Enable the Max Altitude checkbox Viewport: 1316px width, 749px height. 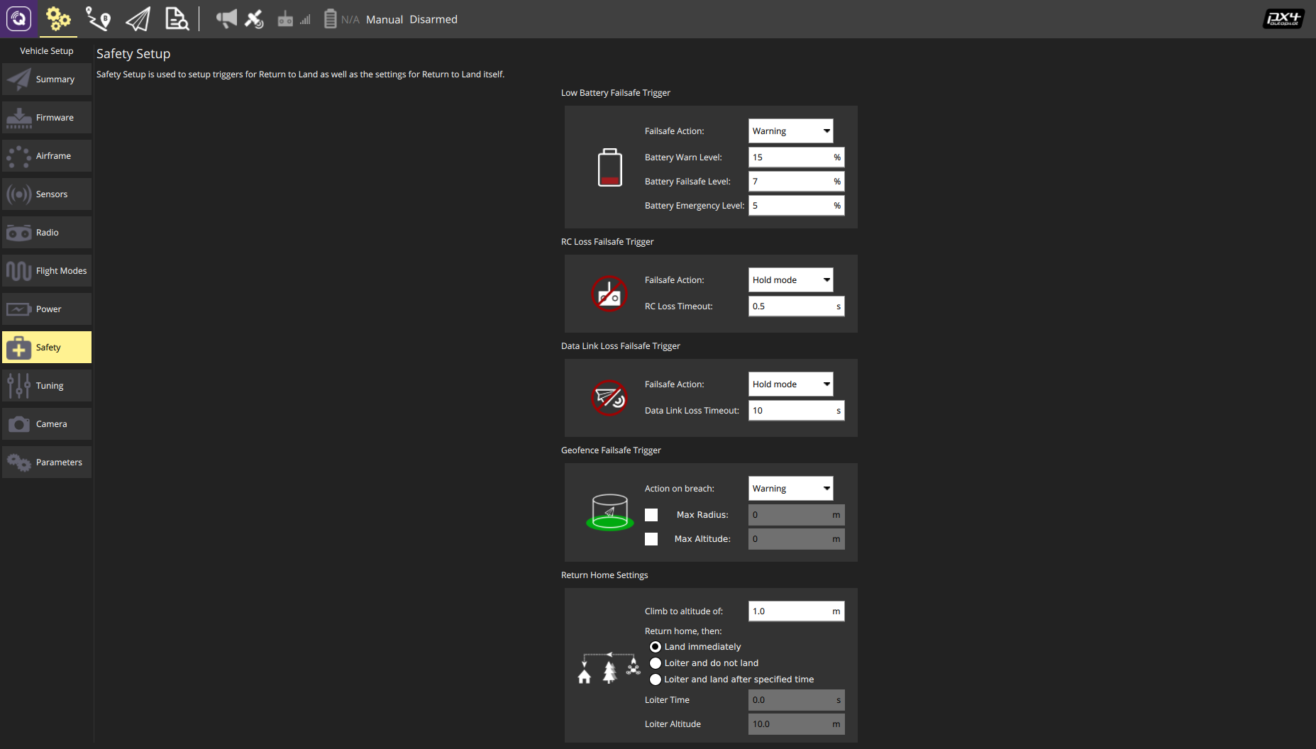(x=651, y=539)
